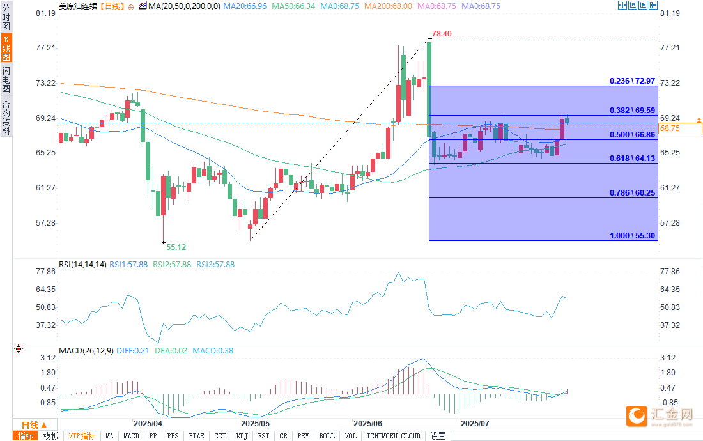This screenshot has width=703, height=441.
Task: Choose the PSY indicator tab
Action: (303, 436)
